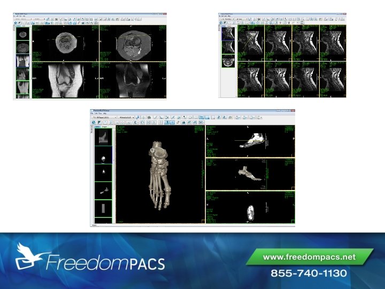Open the first toolbar dropdown in spine viewer
The height and width of the screenshot is (289, 385).
pyautogui.click(x=227, y=19)
